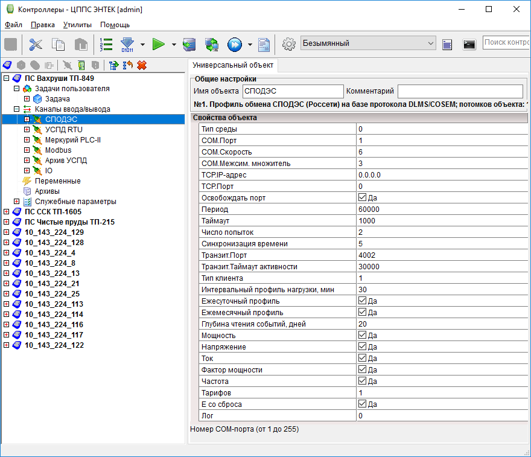This screenshot has height=457, width=531.
Task: Select the 'Универсальный объект' tab
Action: pos(233,65)
